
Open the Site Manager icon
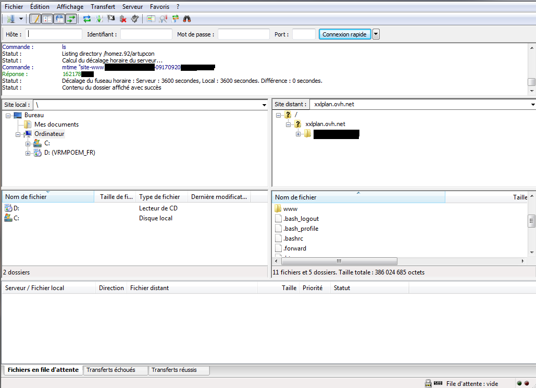click(x=10, y=19)
